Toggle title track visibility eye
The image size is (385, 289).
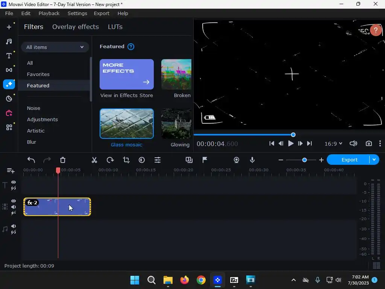14,182
